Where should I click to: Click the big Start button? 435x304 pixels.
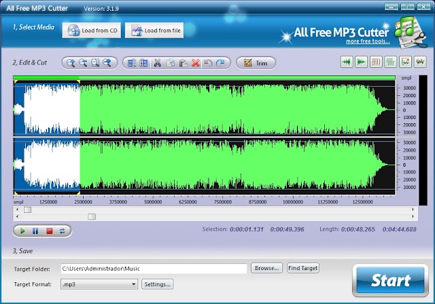(x=390, y=280)
